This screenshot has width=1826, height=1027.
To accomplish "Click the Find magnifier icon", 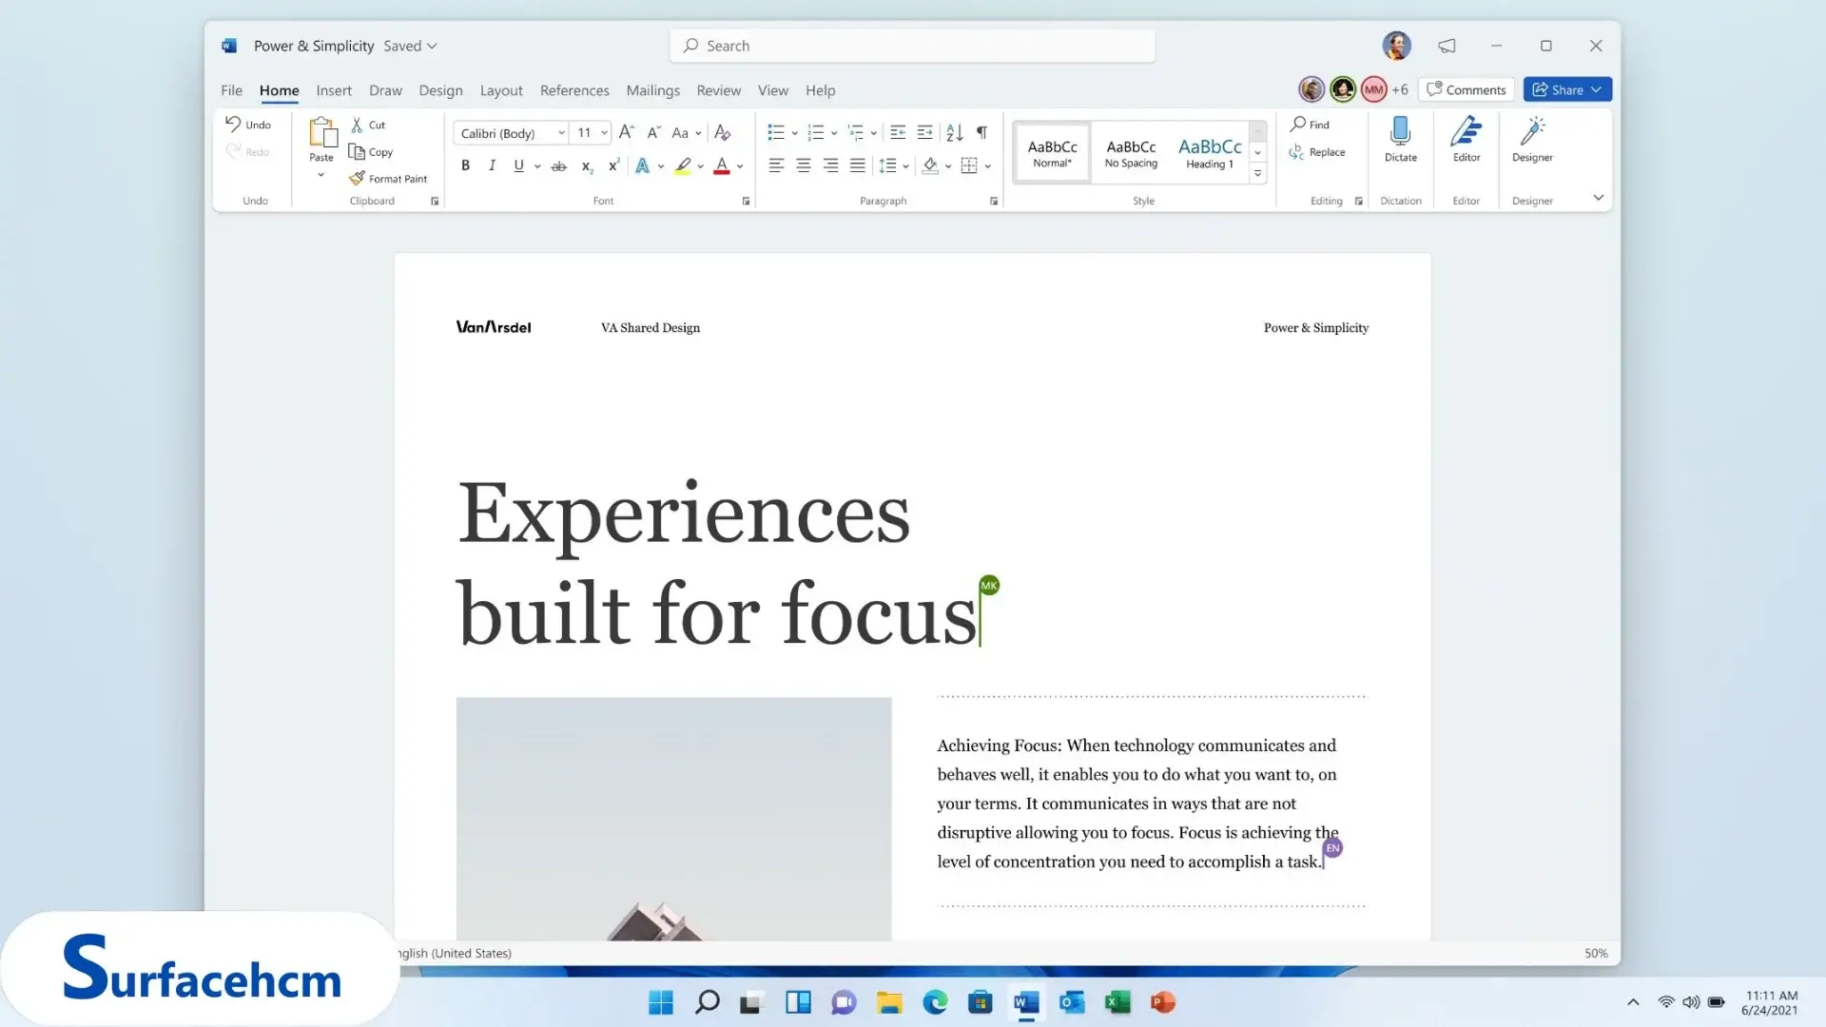I will pyautogui.click(x=1298, y=124).
